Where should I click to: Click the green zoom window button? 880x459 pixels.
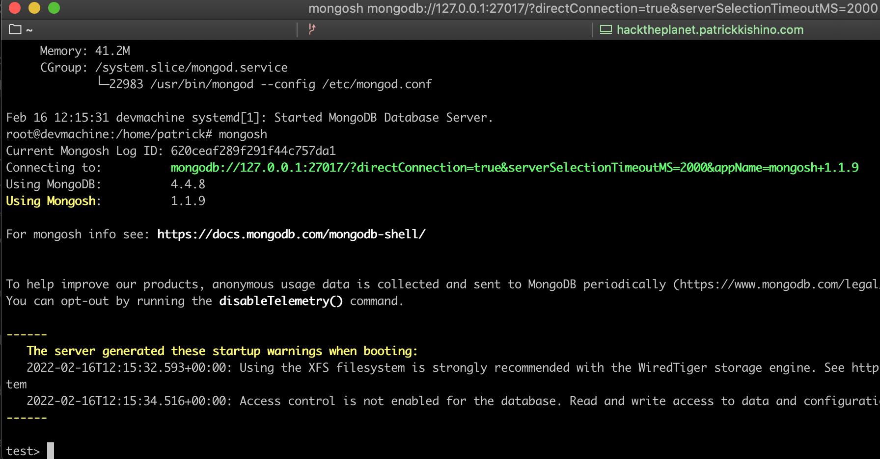(x=54, y=8)
